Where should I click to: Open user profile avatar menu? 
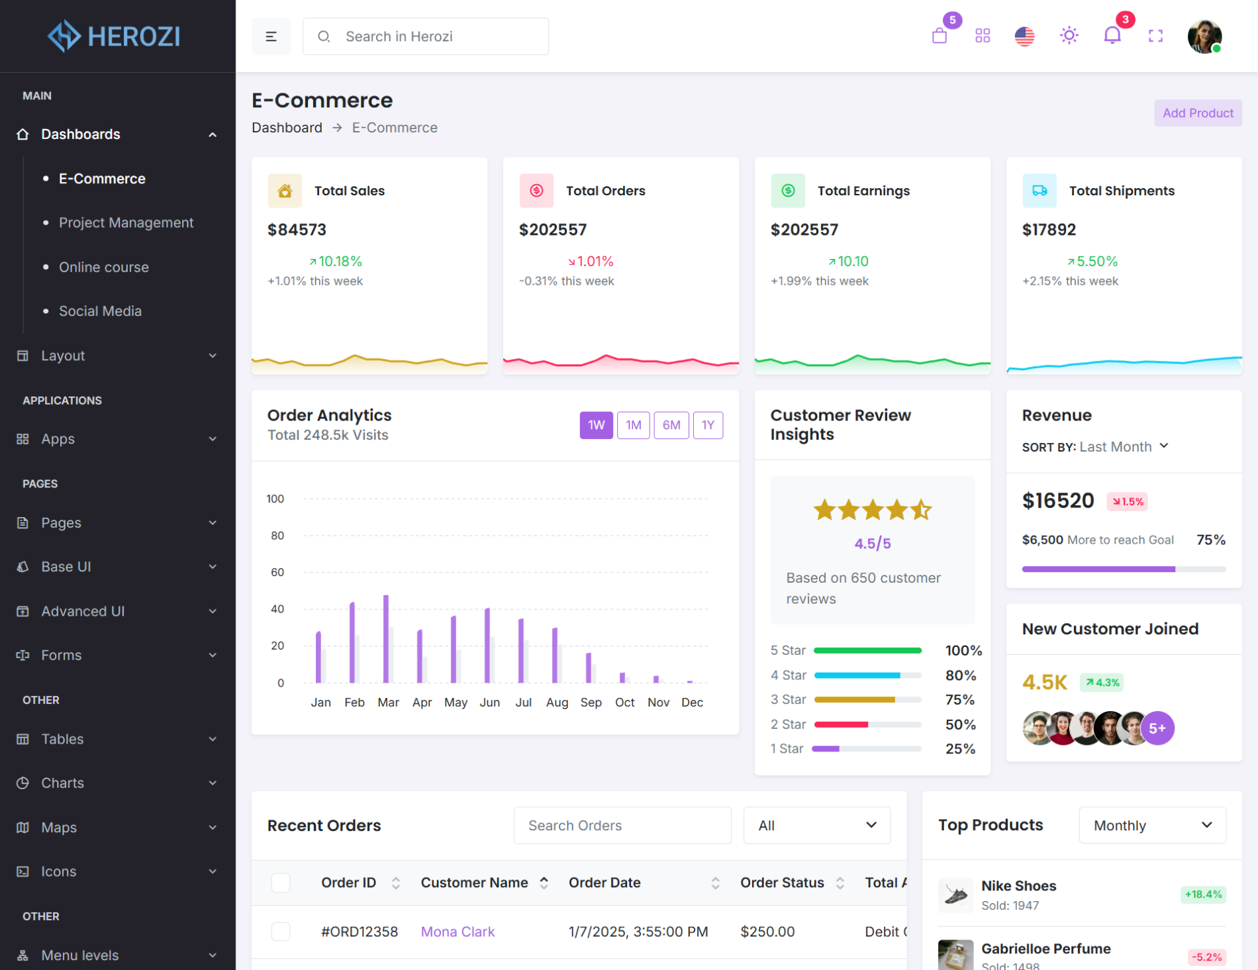click(1204, 36)
